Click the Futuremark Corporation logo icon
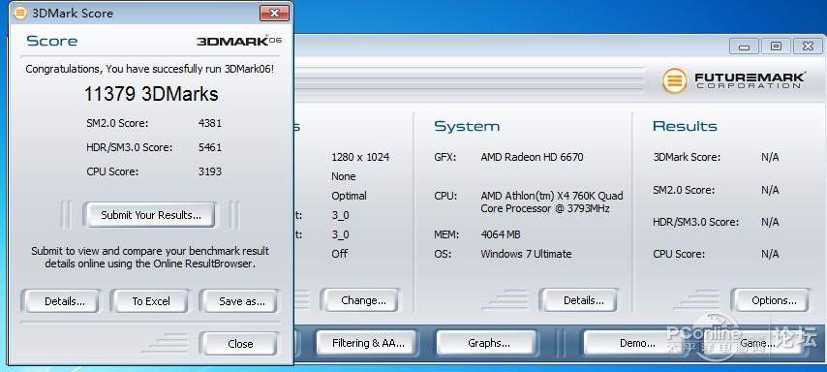The image size is (827, 372). pos(675,80)
